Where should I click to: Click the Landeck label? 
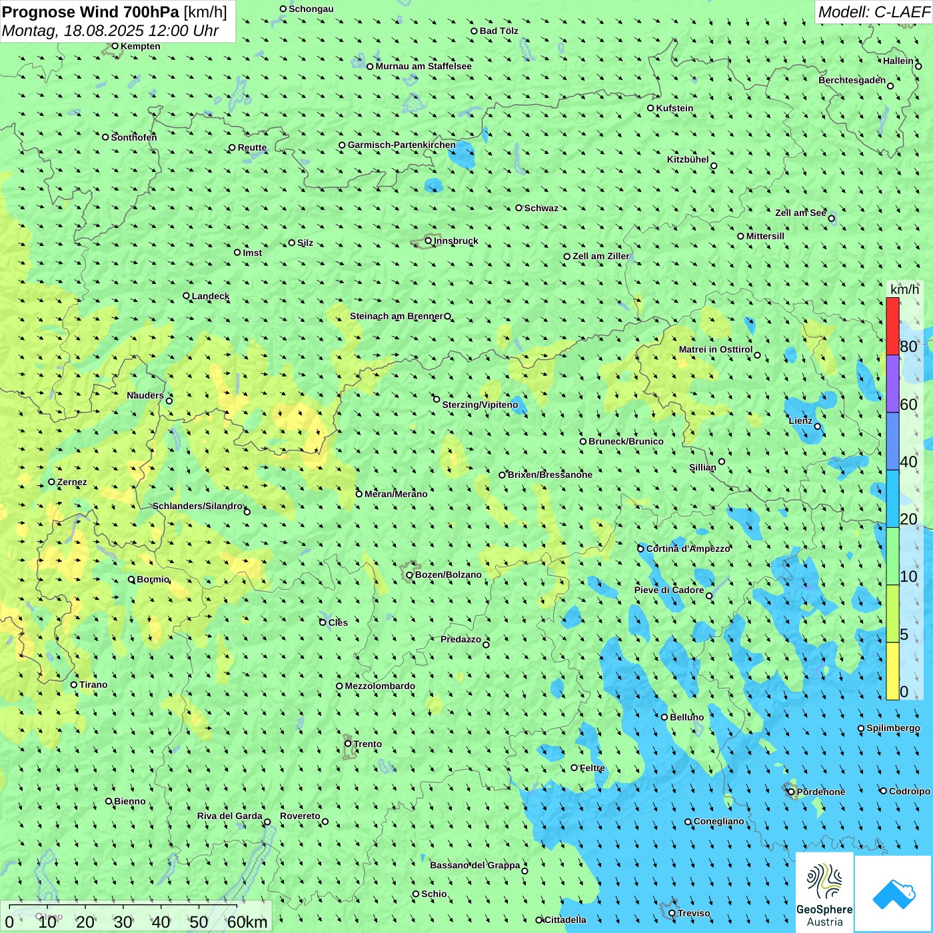211,296
